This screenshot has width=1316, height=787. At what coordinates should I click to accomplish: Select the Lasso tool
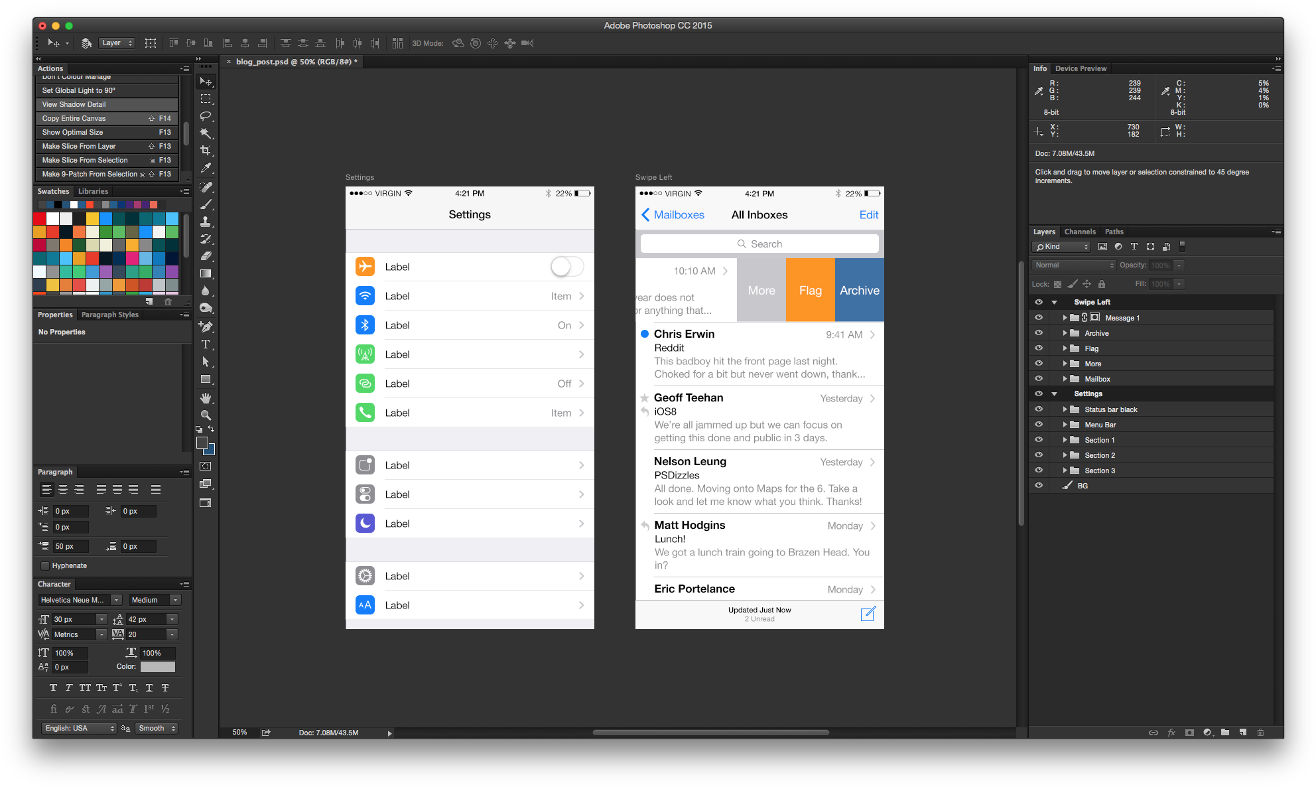(x=206, y=116)
